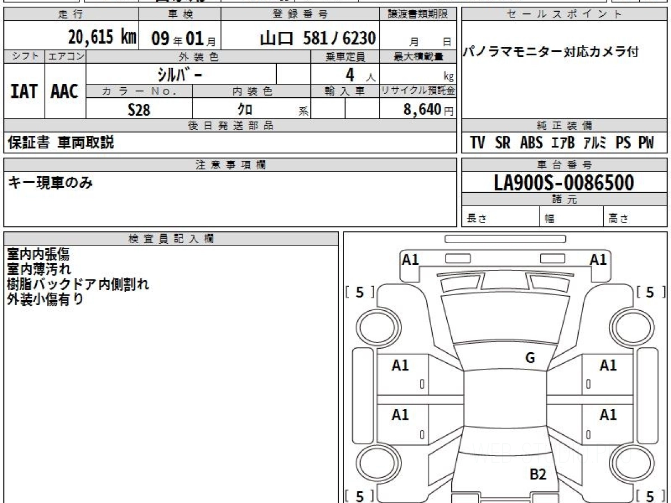Click the セールスポイント header
The height and width of the screenshot is (503, 671).
tap(564, 15)
